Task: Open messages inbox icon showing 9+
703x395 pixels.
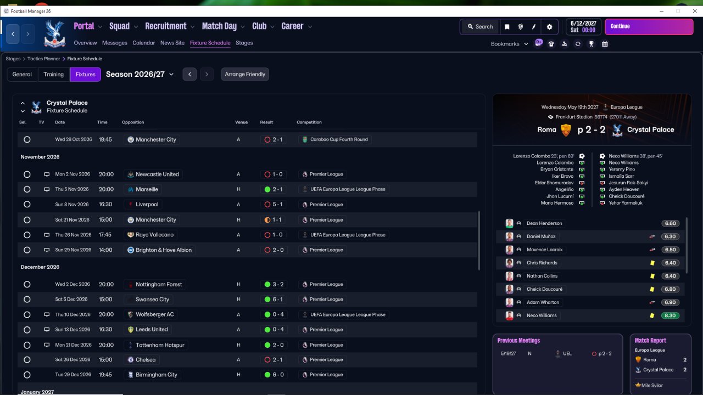Action: (x=539, y=43)
